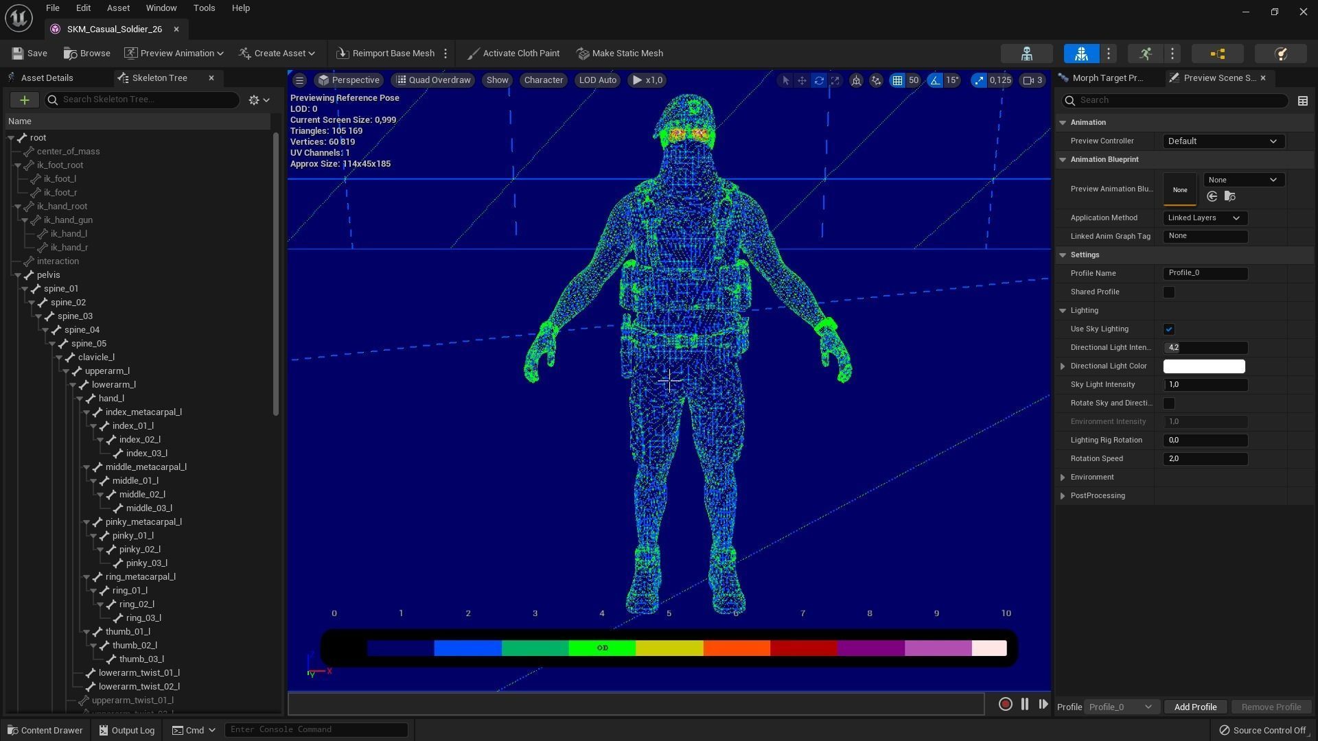Open the Window menu

[161, 8]
